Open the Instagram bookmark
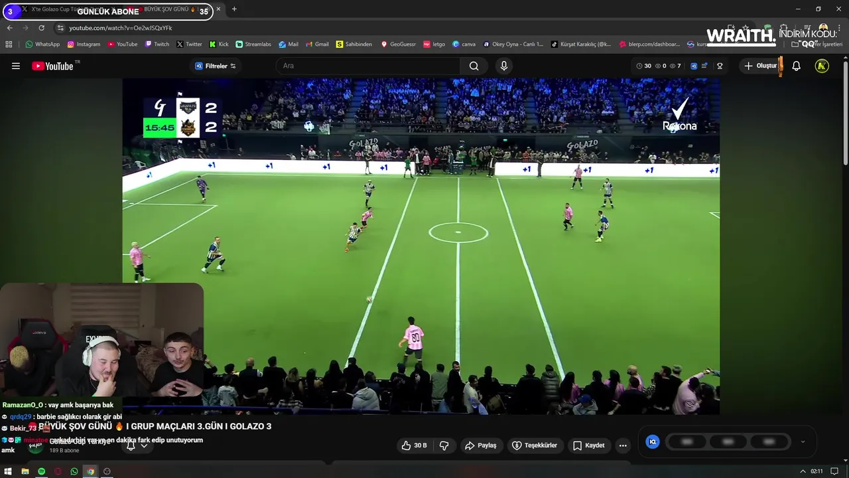The width and height of the screenshot is (849, 478). [84, 44]
